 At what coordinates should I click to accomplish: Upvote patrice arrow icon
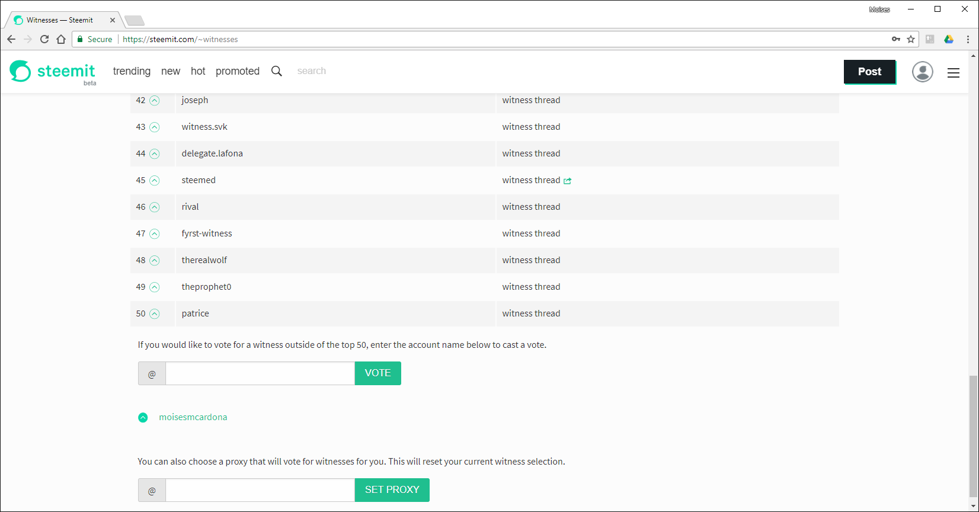(155, 314)
